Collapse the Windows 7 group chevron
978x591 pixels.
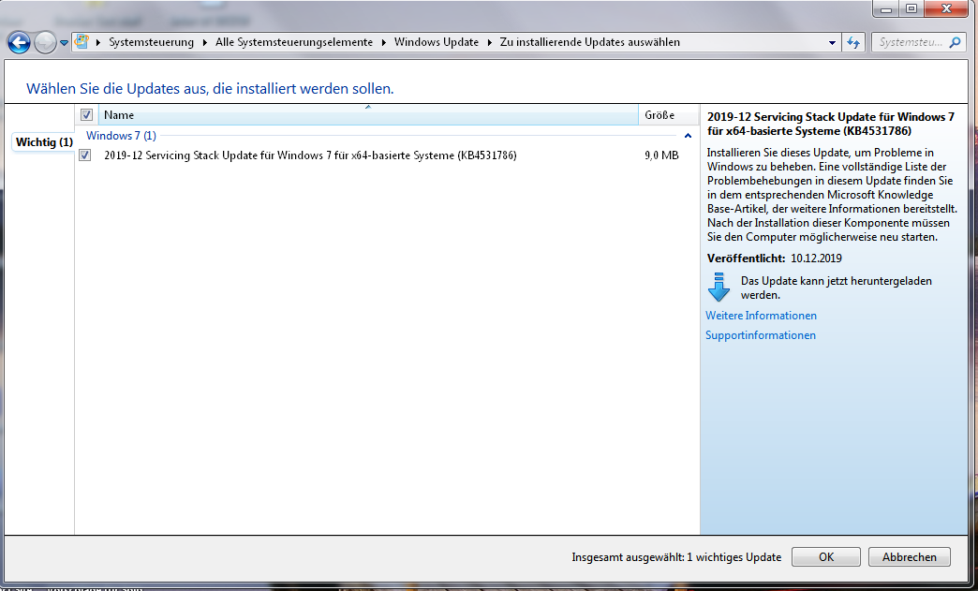(x=688, y=135)
